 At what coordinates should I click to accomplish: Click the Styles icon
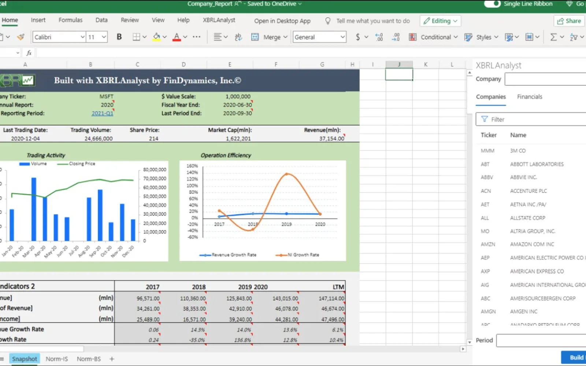(x=468, y=37)
